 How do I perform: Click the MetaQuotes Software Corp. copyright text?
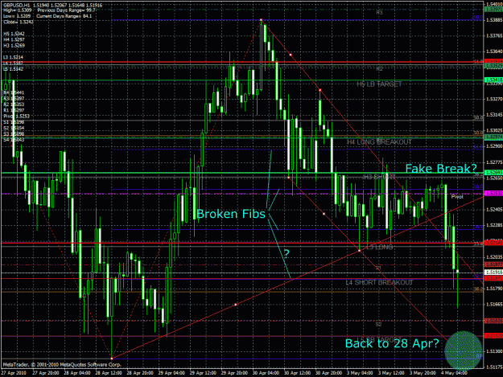[62, 364]
